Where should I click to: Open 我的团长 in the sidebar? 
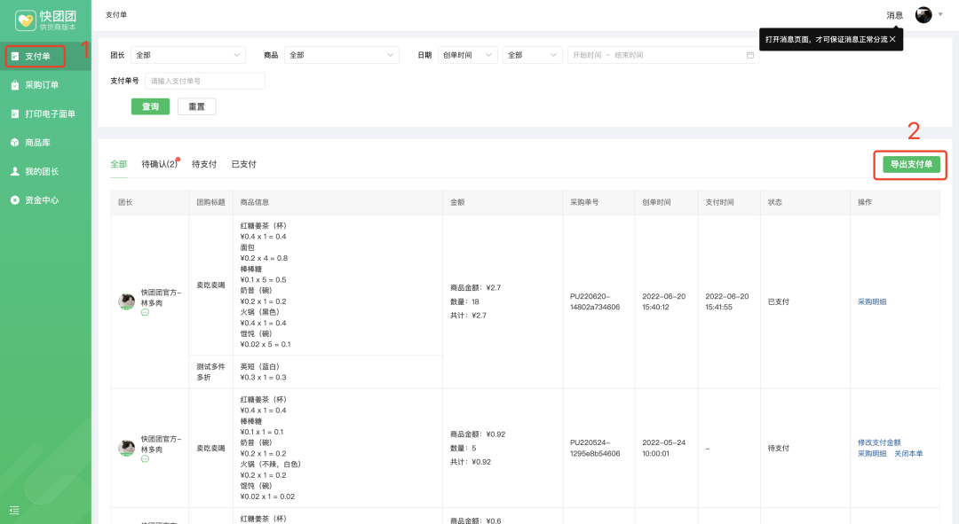15,171
